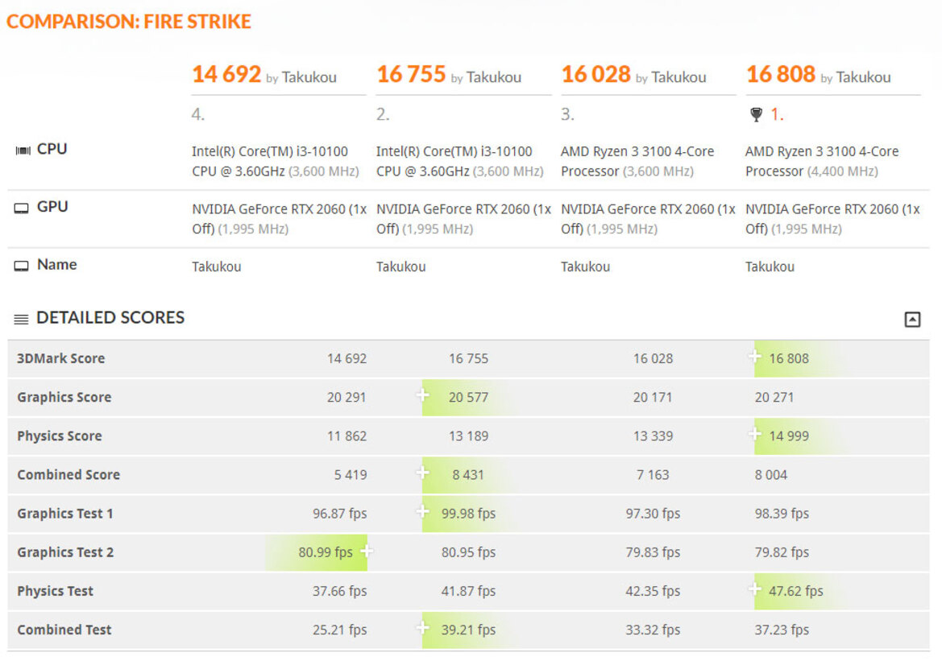
Task: Click the Comparison: Fire Strike heading
Action: (x=129, y=22)
